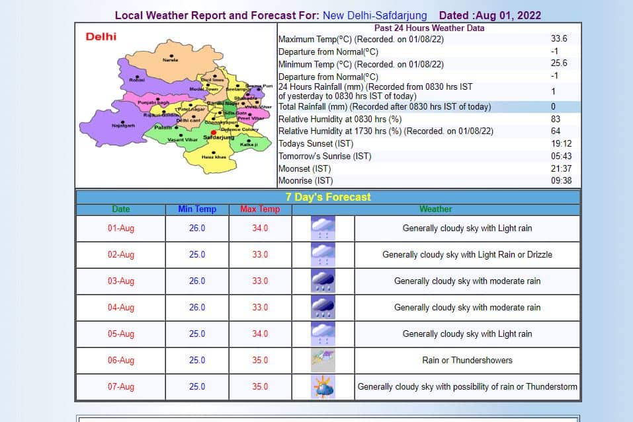633x422 pixels.
Task: Click the 7 Day's Forecast header
Action: (x=329, y=196)
